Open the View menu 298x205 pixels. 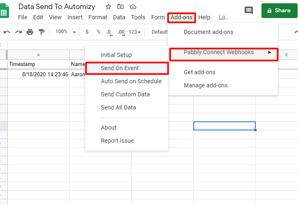click(x=55, y=17)
